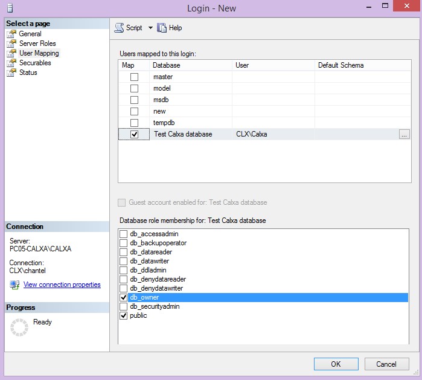This screenshot has width=422, height=380.
Task: Click the Map column header
Action: (x=134, y=65)
